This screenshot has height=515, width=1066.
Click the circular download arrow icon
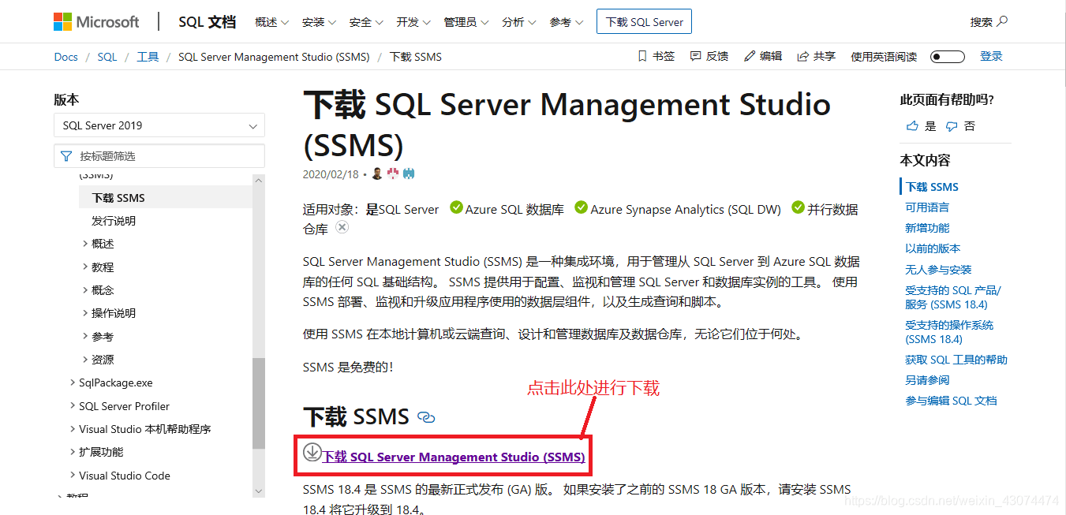point(312,452)
